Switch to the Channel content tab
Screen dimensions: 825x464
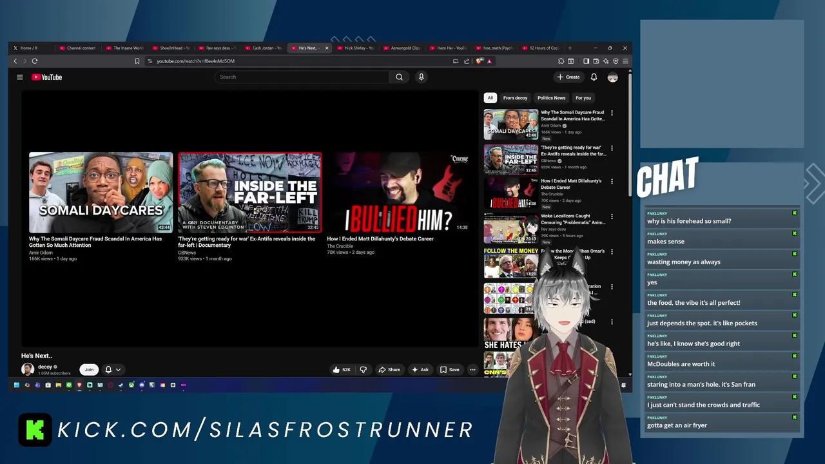coord(77,48)
